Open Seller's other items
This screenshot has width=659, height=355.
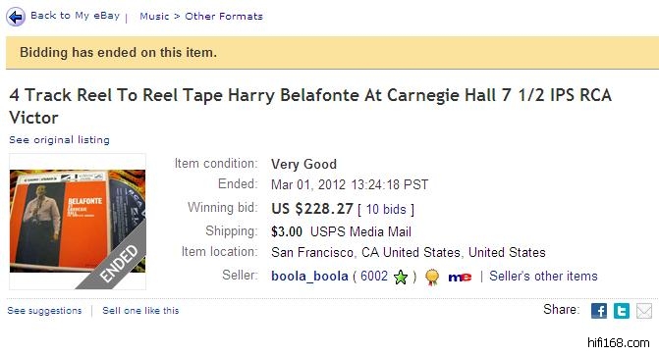pyautogui.click(x=543, y=277)
